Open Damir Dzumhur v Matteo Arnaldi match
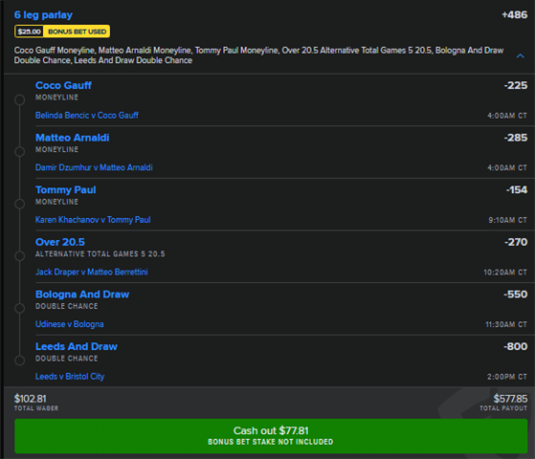This screenshot has width=535, height=459. pyautogui.click(x=94, y=167)
